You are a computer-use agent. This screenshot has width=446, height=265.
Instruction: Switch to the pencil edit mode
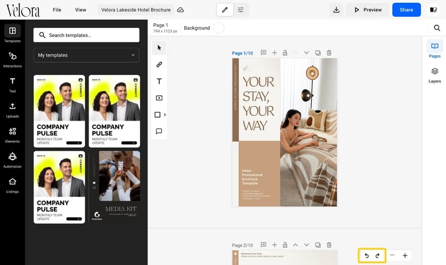point(225,10)
